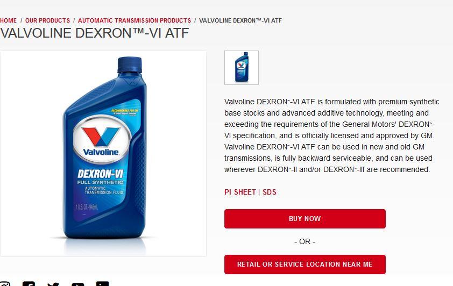Viewport: 453px width, 286px height.
Task: Click the large DEXRON-VI bottle product image
Action: coord(103,154)
